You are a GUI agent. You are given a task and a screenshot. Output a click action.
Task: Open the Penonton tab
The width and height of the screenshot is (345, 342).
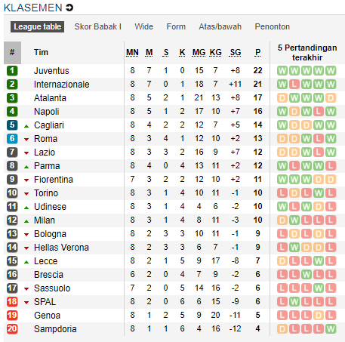tap(273, 26)
